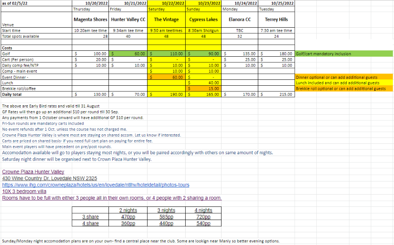Select the Cypress Lakes venue cell
The height and width of the screenshot is (245, 394).
(203, 20)
